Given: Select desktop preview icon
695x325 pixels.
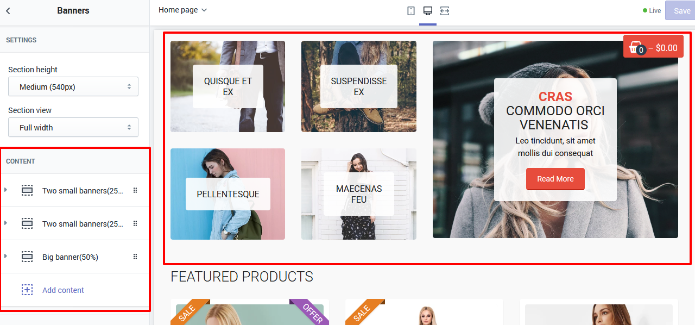Looking at the screenshot, I should point(428,11).
